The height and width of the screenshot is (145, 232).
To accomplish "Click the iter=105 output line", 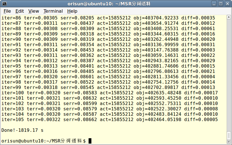I will coord(110,119).
